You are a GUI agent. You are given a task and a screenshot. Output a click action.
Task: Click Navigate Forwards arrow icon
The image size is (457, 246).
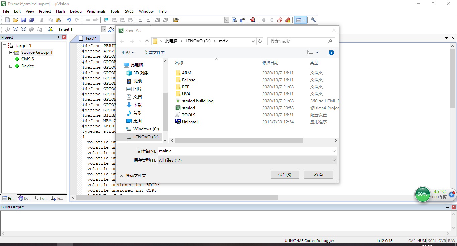point(96,20)
